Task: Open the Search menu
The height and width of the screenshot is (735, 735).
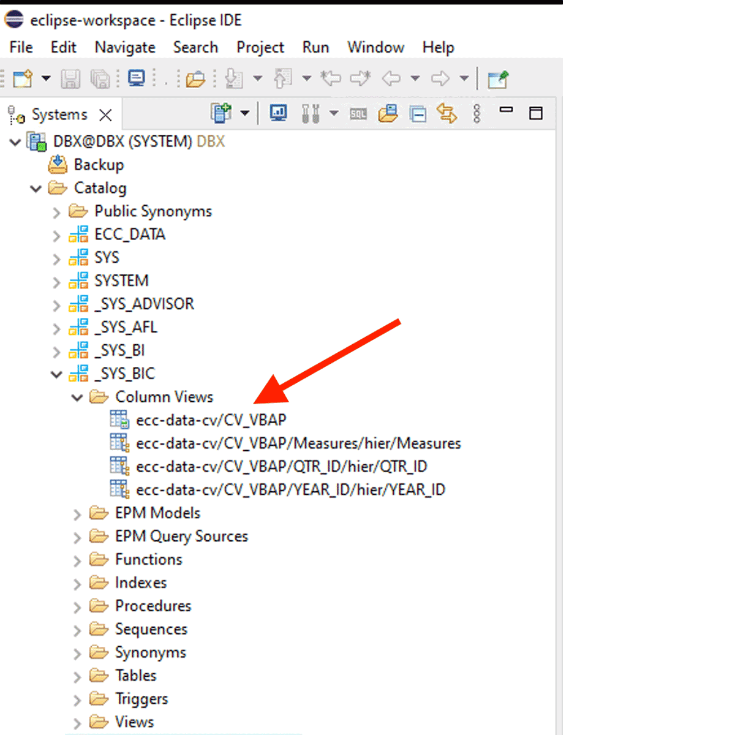Action: (195, 47)
